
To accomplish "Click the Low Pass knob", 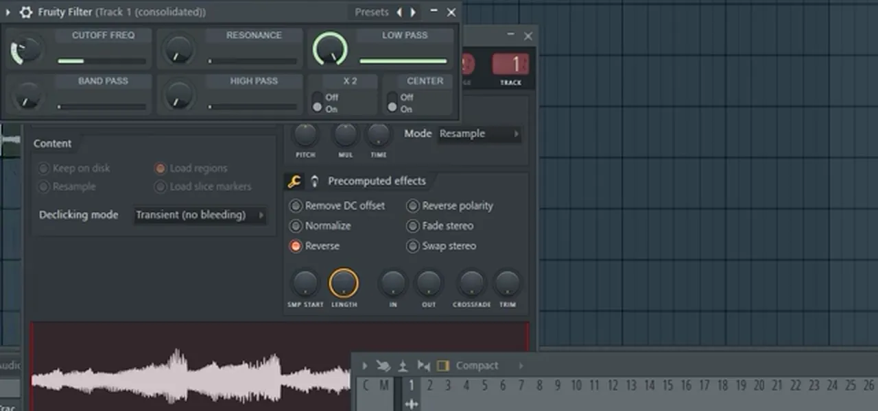I will (330, 49).
